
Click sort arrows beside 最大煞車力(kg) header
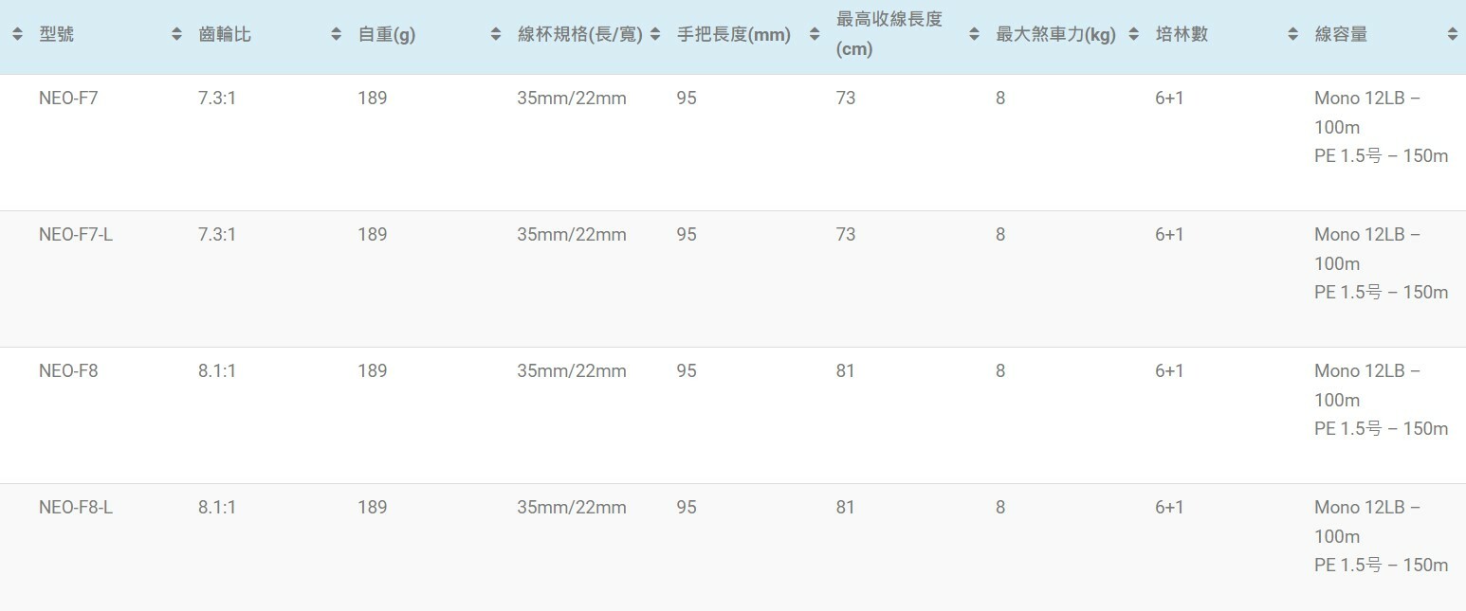[x=1133, y=35]
